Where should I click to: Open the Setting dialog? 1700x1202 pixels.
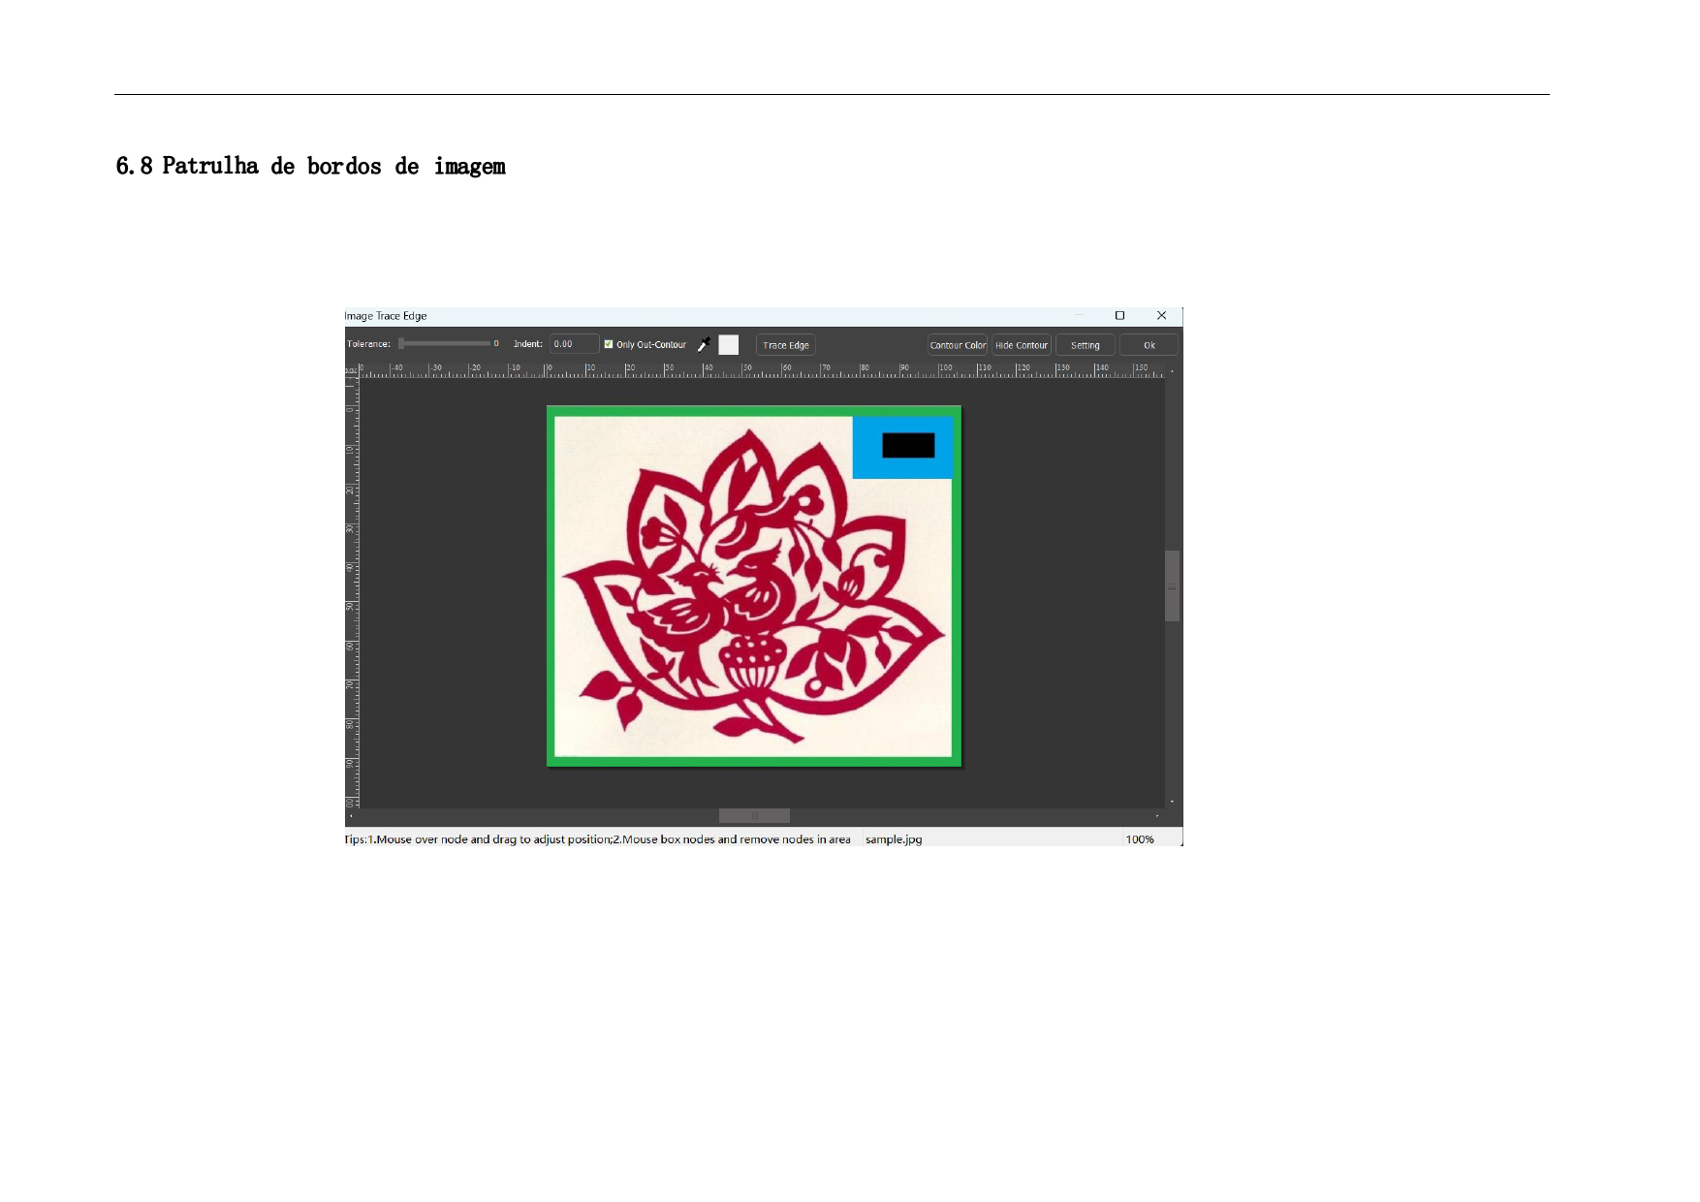tap(1085, 345)
